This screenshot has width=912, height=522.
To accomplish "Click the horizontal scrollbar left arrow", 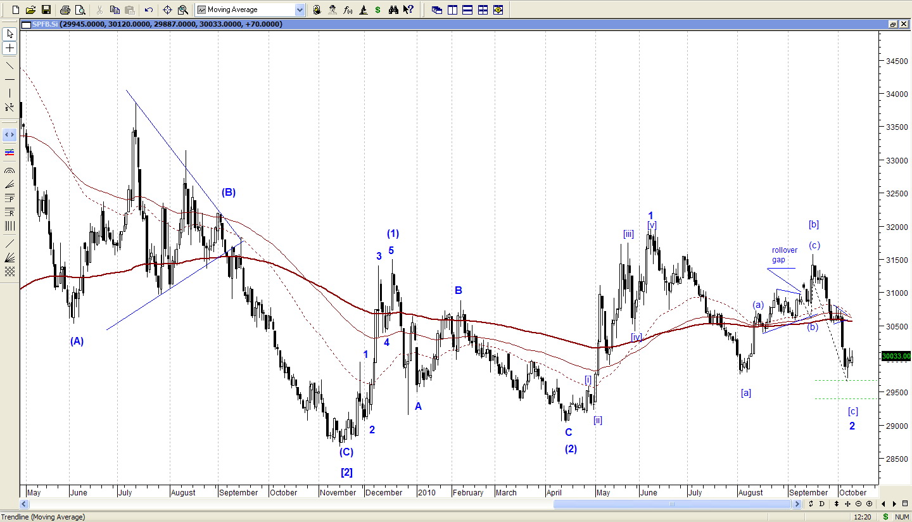I will (x=25, y=504).
